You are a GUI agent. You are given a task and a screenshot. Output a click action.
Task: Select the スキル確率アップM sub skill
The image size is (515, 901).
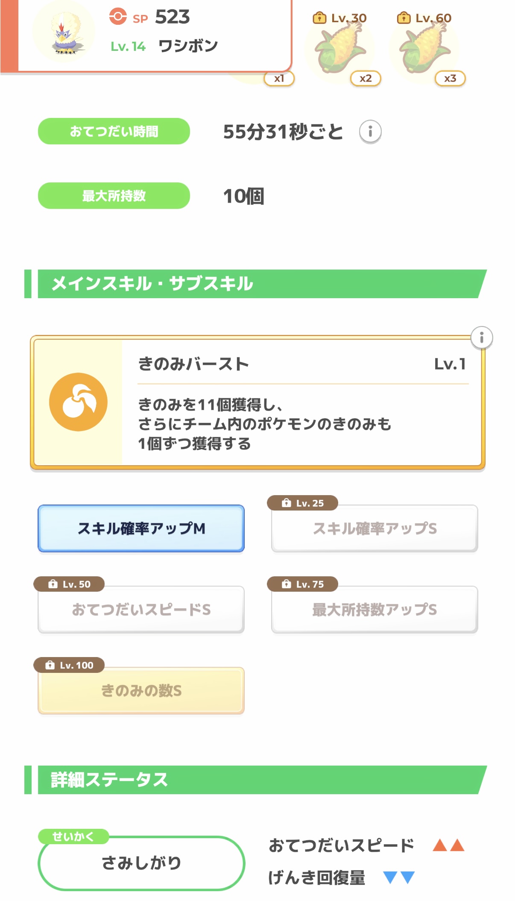141,528
